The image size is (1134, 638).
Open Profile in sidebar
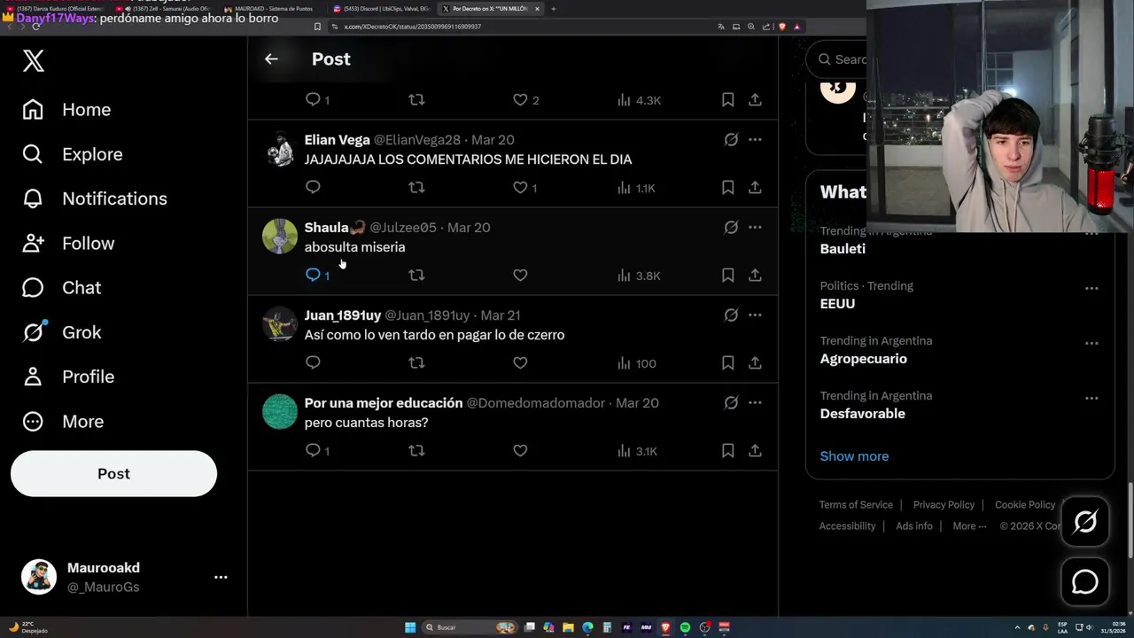68,377
